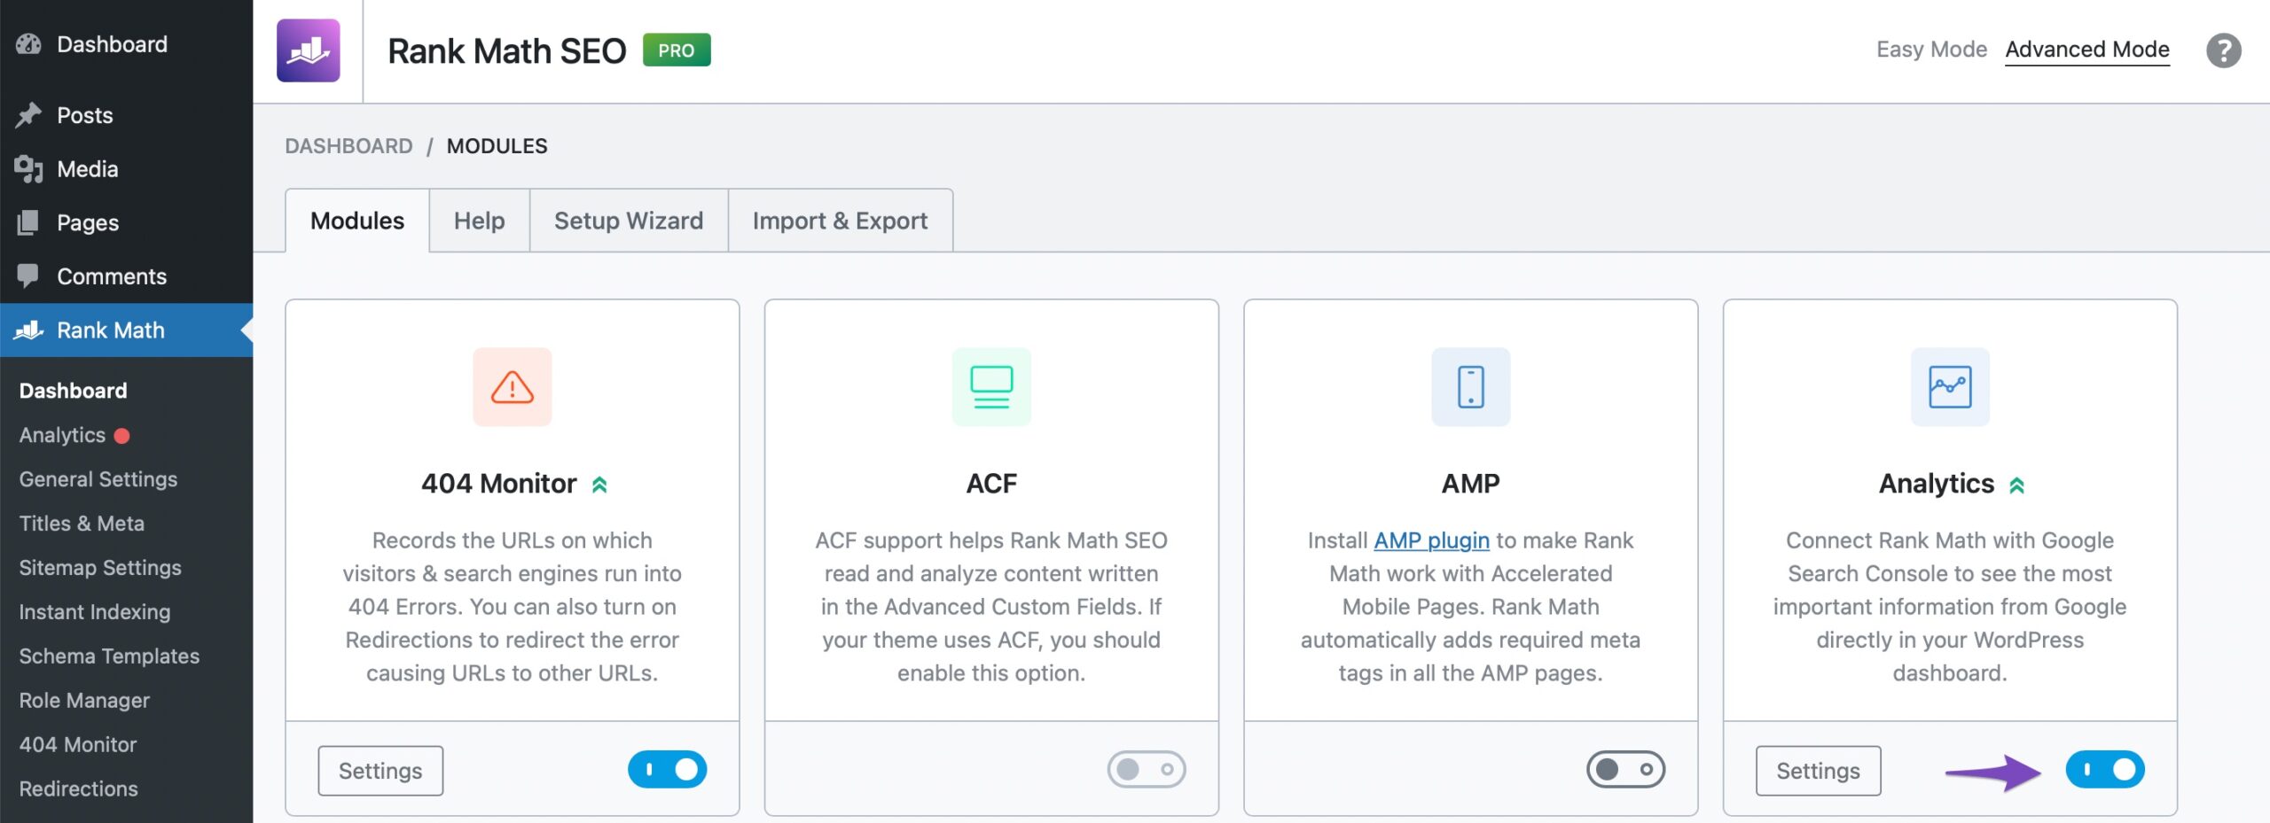
Task: Go to DASHBOARD in the breadcrumb
Action: coord(348,146)
